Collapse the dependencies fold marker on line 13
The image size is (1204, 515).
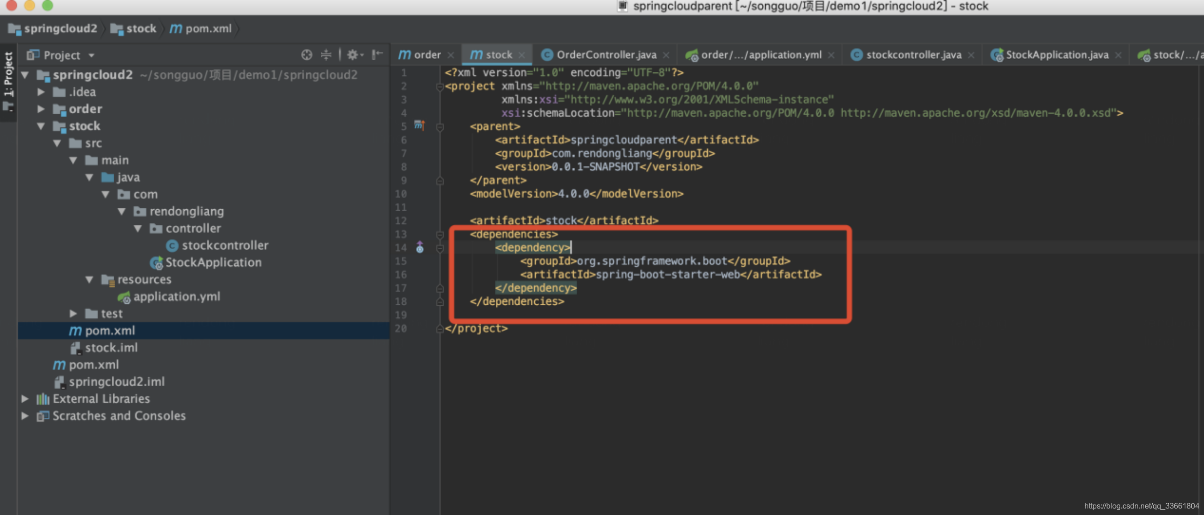(440, 234)
